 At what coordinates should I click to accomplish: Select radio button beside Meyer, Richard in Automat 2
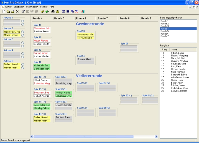pos(23,35)
